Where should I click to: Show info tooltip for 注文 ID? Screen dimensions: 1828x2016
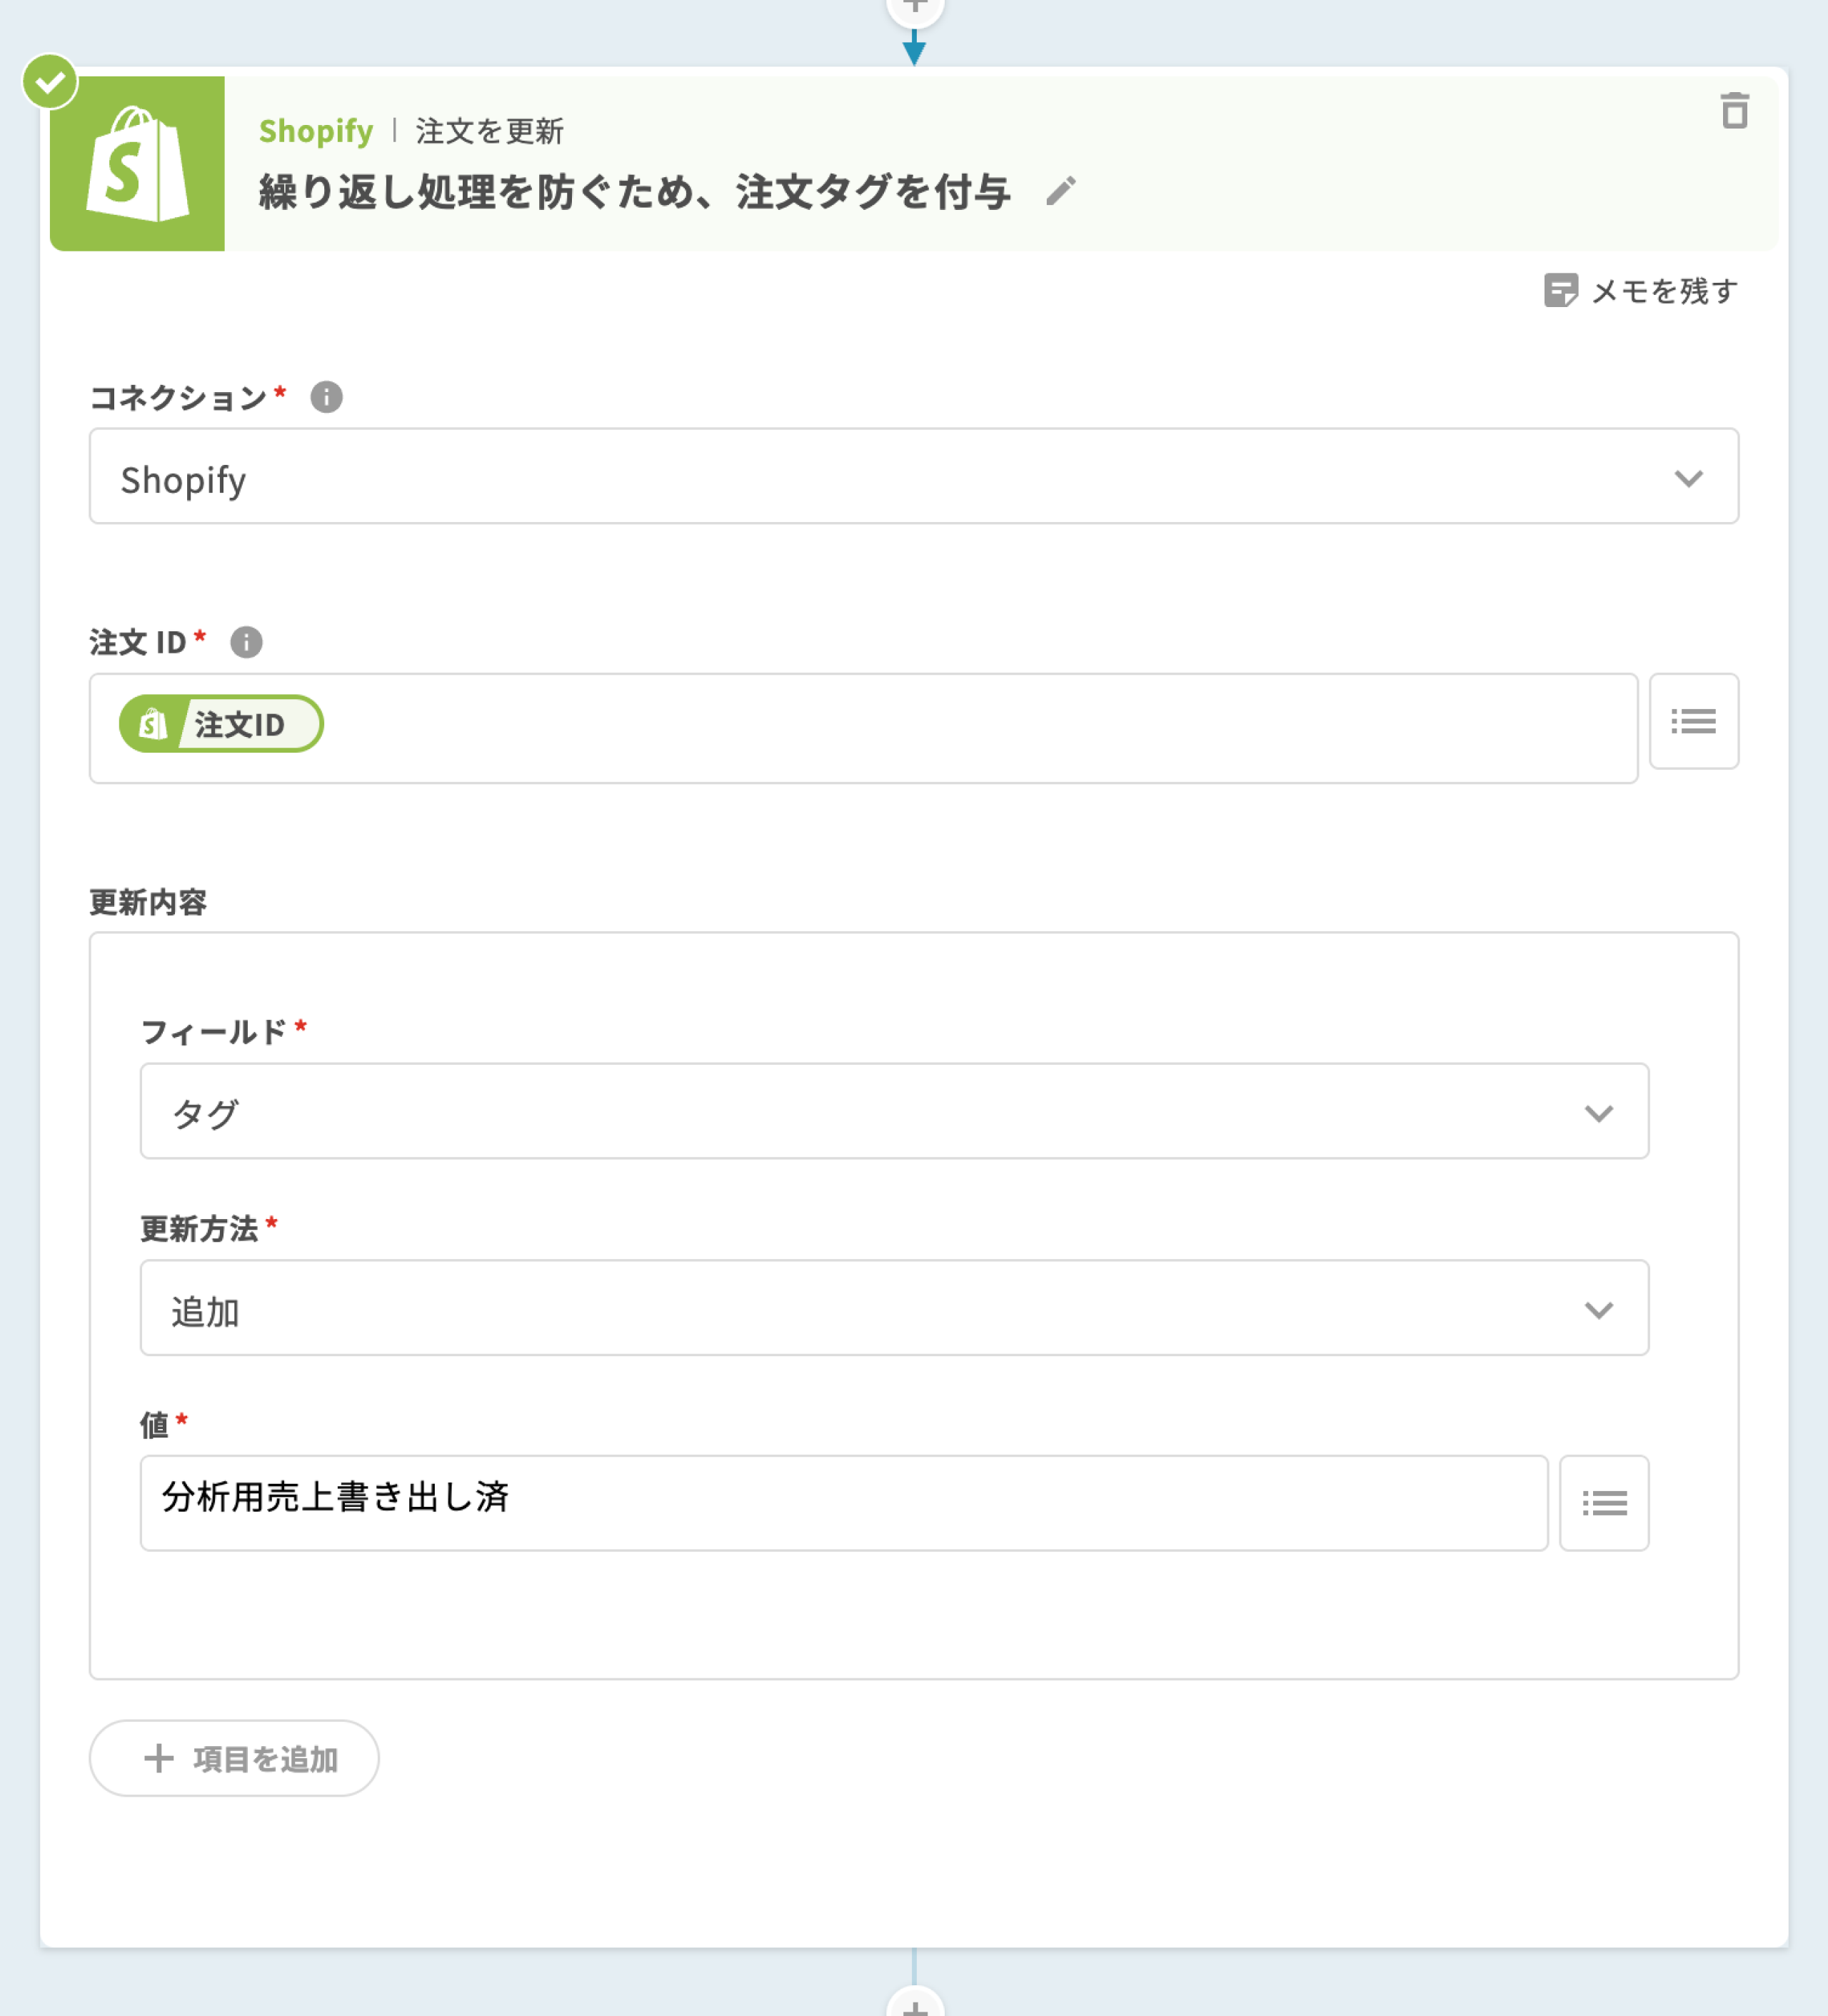tap(246, 642)
